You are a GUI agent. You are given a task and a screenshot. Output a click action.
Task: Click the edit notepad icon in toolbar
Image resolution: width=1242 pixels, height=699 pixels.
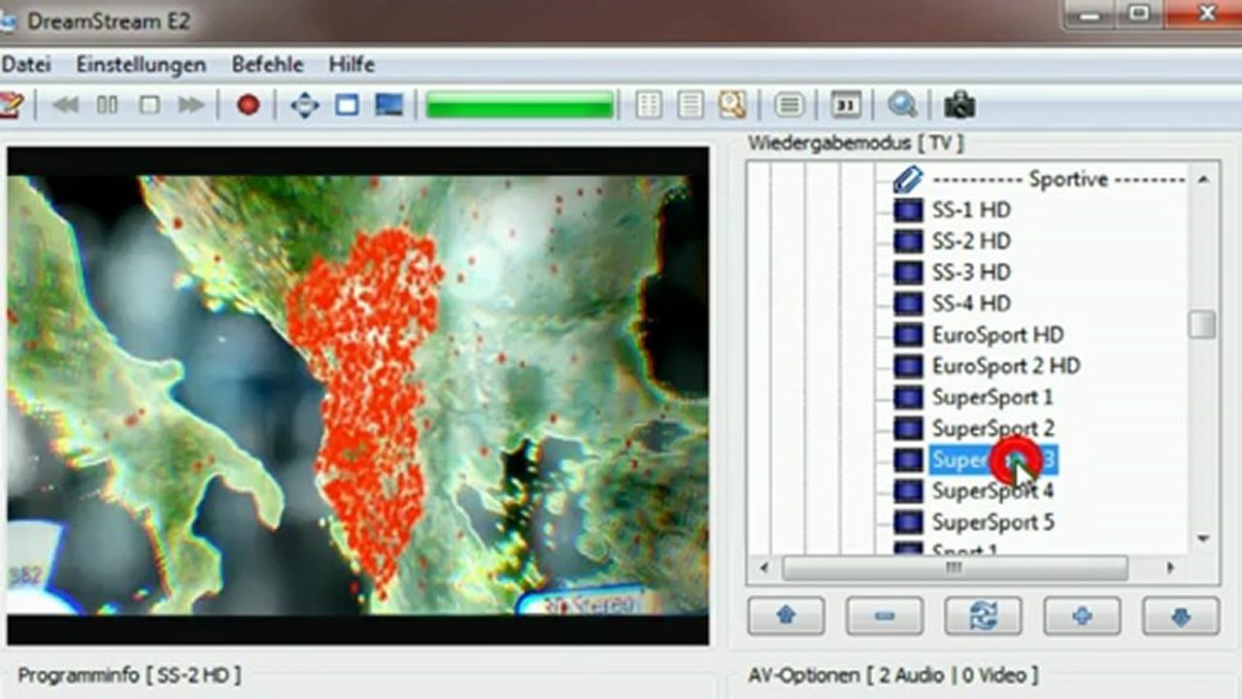(10, 105)
